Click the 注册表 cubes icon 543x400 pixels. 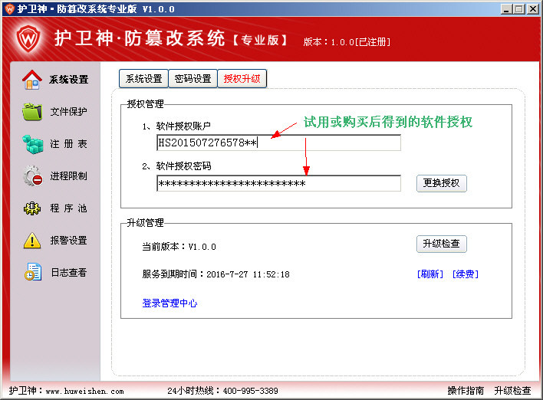coord(32,144)
